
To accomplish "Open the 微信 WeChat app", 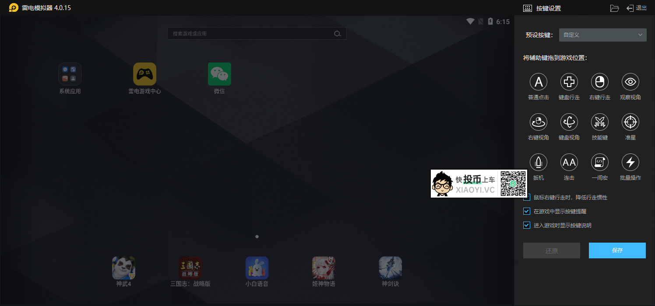I will tap(219, 74).
